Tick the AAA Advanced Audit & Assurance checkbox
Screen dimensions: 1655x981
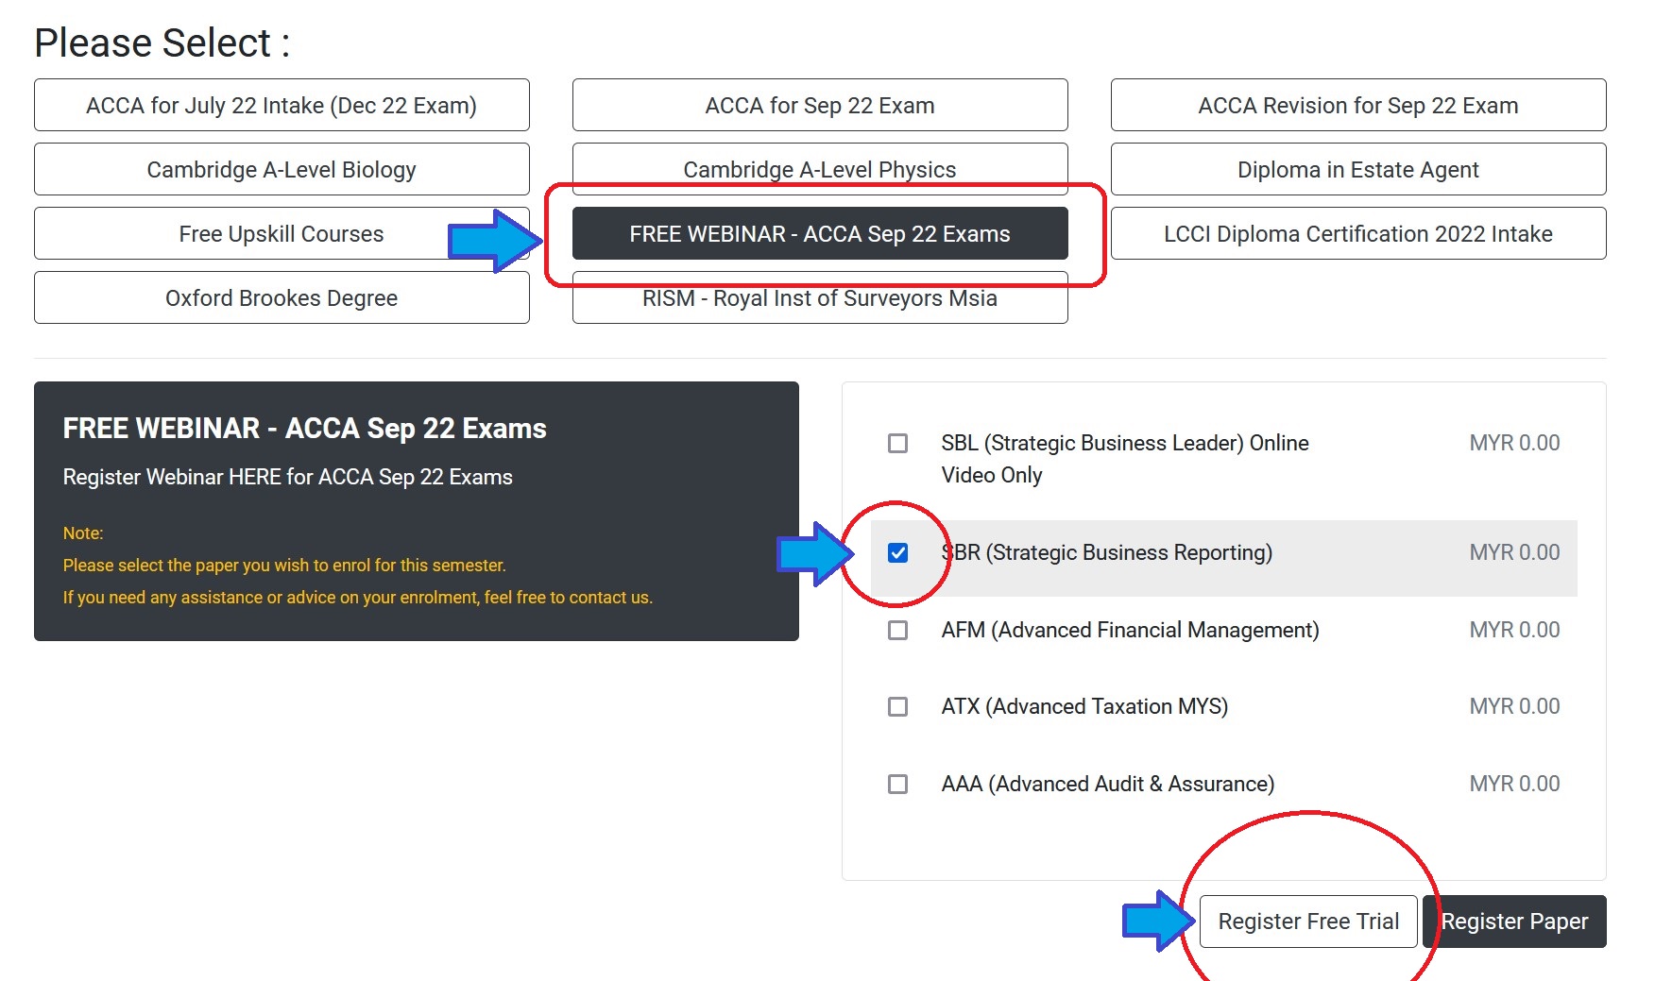click(897, 784)
